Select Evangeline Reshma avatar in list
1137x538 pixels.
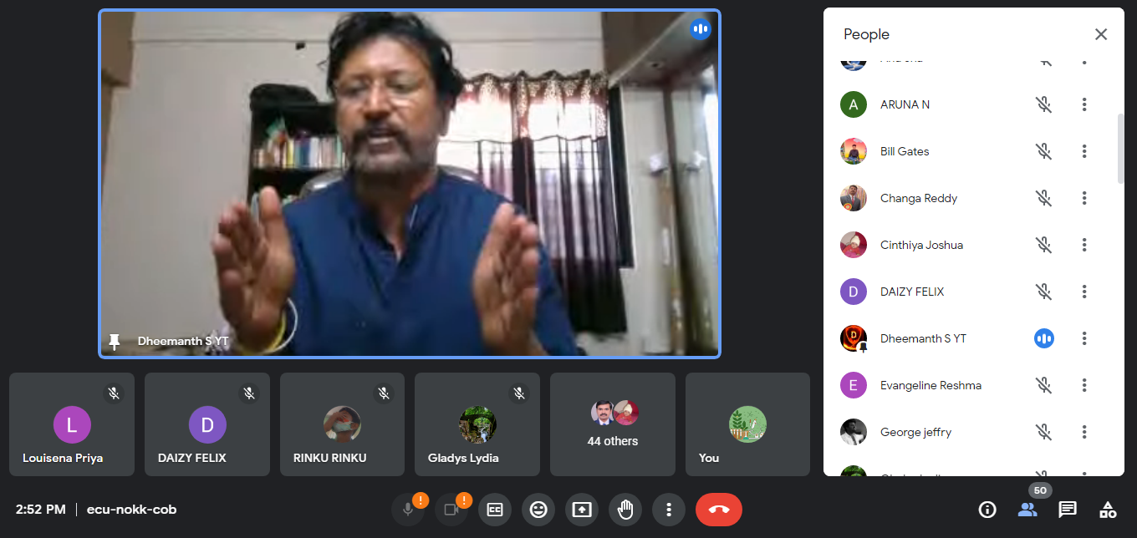(x=854, y=385)
